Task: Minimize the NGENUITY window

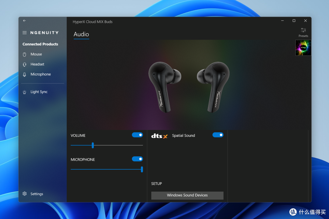Action: coord(282,20)
